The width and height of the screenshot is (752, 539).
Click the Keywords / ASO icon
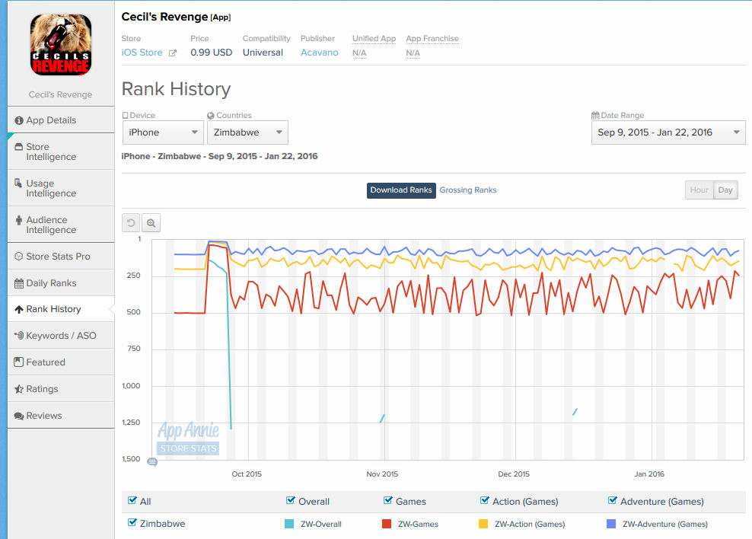point(19,336)
